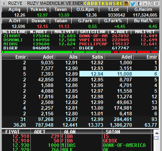Screen dimensions: 162x151
Task: Click the ALICILAR column header
Action: pyautogui.click(x=14, y=32)
